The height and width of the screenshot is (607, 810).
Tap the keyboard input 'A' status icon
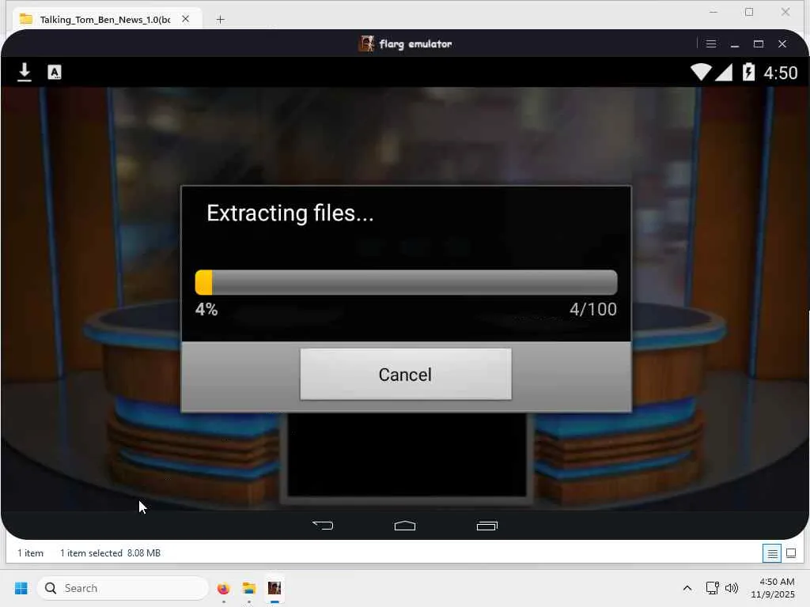tap(55, 72)
